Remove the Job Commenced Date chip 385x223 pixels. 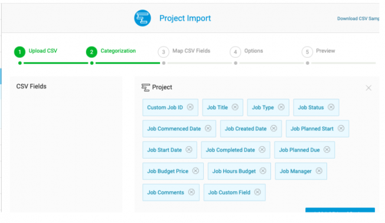pyautogui.click(x=208, y=128)
